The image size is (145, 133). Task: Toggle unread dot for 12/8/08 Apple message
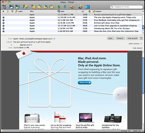click(x=3, y=23)
